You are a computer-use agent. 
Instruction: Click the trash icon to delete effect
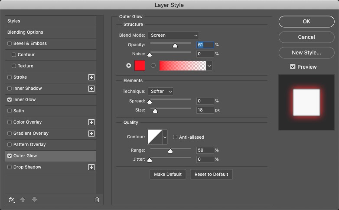pyautogui.click(x=97, y=200)
